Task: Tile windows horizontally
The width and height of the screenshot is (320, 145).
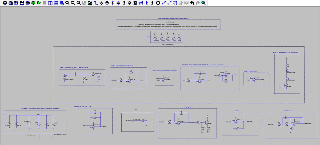Action: tap(56, 3)
